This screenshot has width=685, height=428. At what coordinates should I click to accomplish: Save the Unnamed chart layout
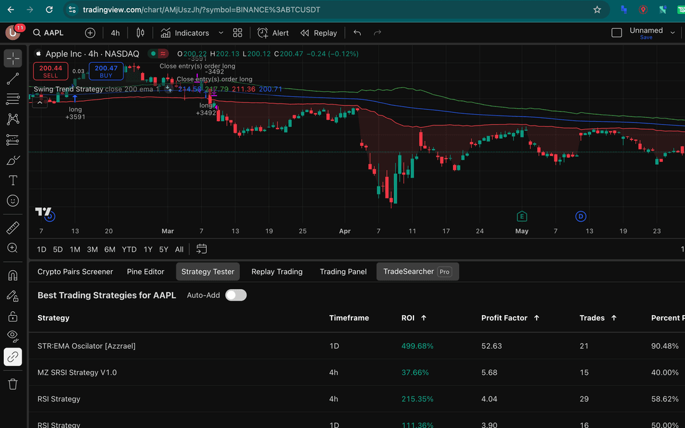[646, 37]
